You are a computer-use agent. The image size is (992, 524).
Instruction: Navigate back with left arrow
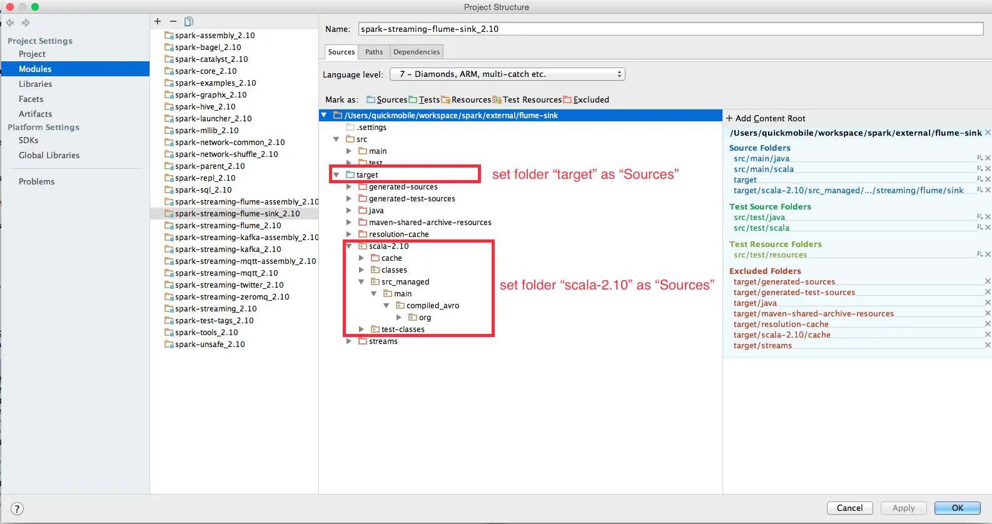click(10, 23)
